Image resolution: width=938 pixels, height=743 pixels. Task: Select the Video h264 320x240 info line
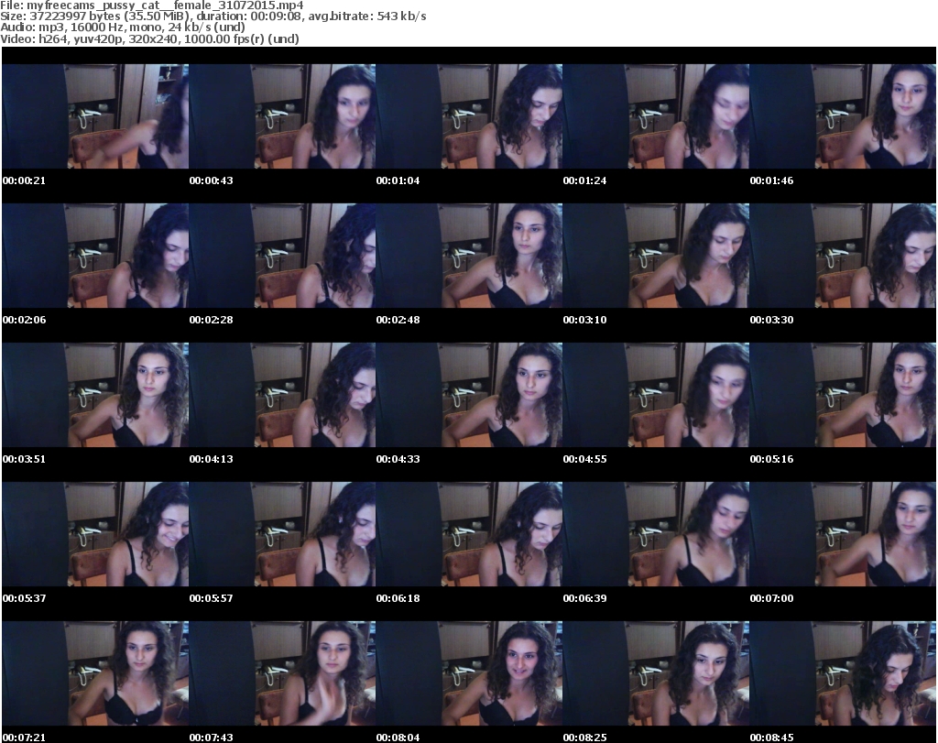coord(149,38)
